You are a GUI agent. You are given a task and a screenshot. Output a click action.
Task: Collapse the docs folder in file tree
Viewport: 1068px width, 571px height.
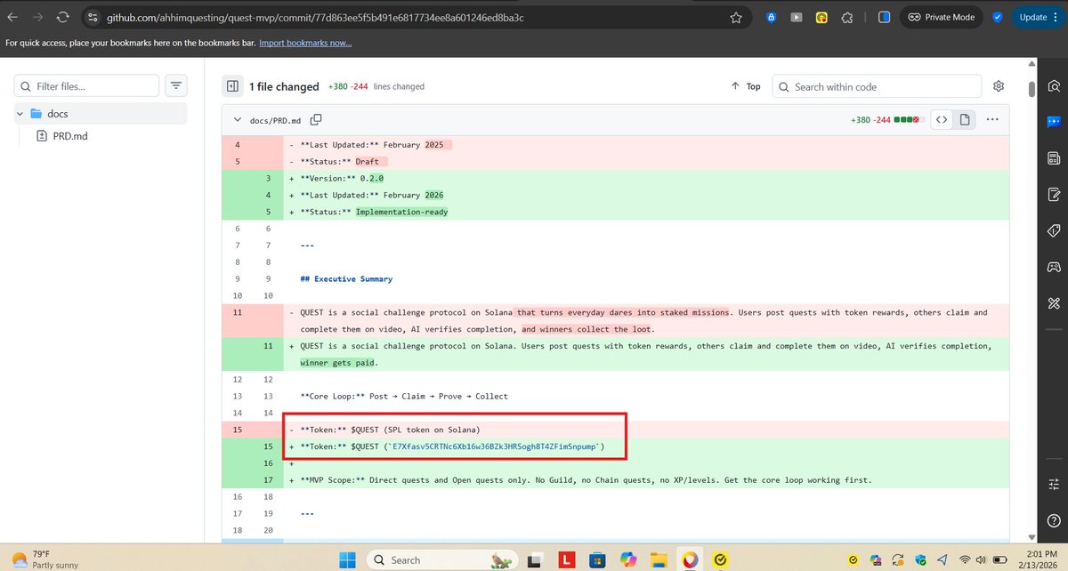tap(20, 113)
